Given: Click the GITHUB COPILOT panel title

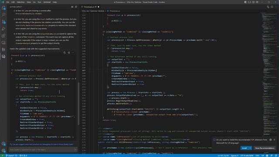Looking at the screenshot, I should pyautogui.click(x=16, y=7).
